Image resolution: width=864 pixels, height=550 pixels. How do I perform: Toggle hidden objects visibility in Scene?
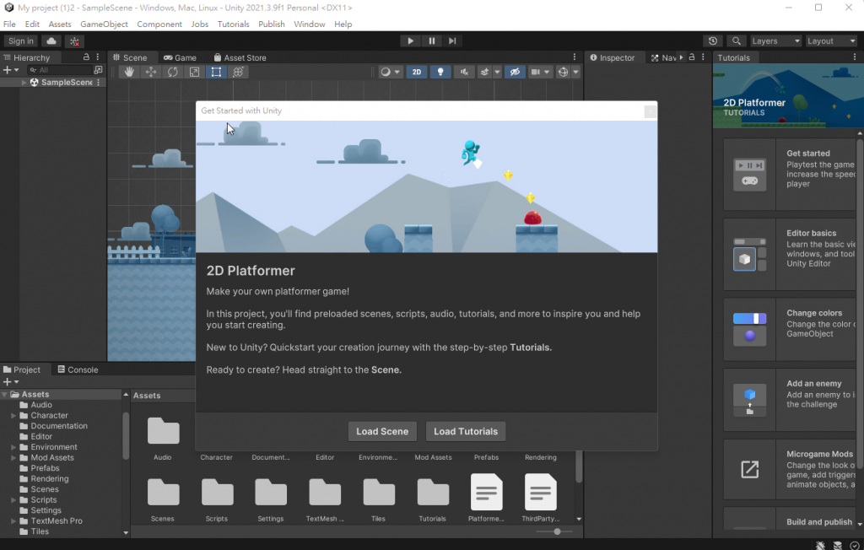pyautogui.click(x=515, y=73)
